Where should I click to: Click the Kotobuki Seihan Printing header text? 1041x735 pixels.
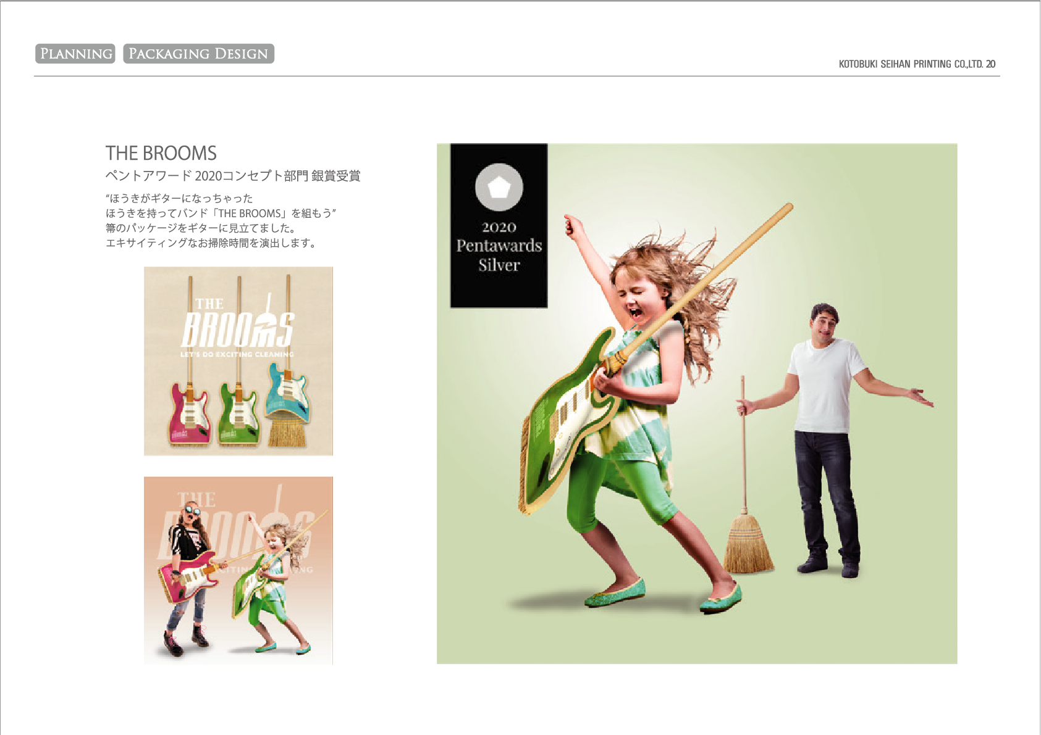(917, 64)
